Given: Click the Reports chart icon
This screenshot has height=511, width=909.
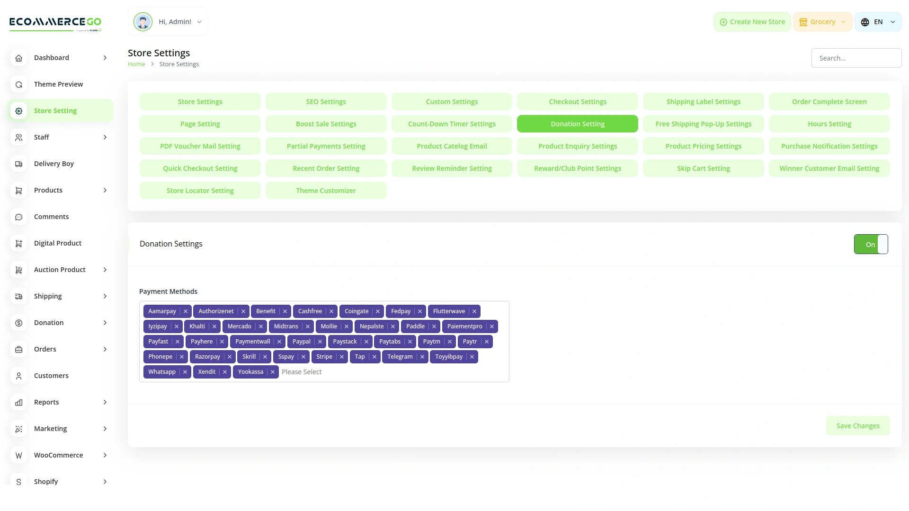Looking at the screenshot, I should pos(19,402).
